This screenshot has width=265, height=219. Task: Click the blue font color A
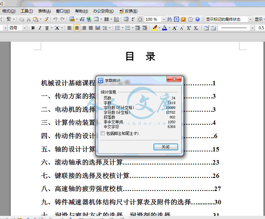coord(164,28)
